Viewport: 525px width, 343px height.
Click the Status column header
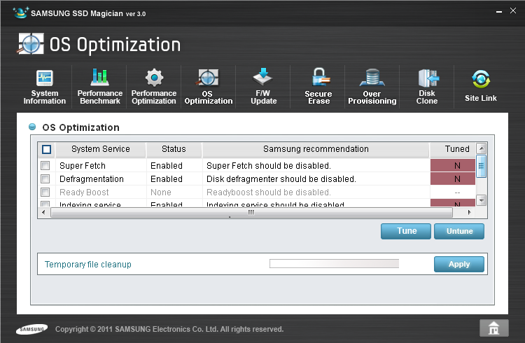pos(174,149)
